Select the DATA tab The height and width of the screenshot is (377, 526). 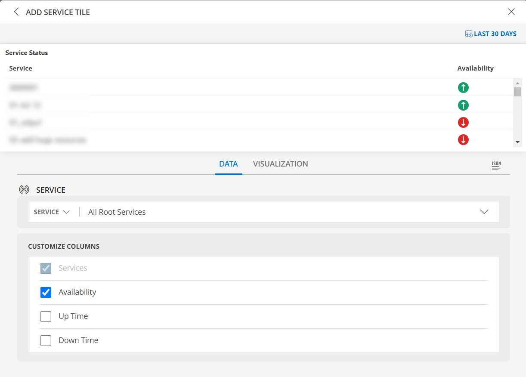click(228, 164)
